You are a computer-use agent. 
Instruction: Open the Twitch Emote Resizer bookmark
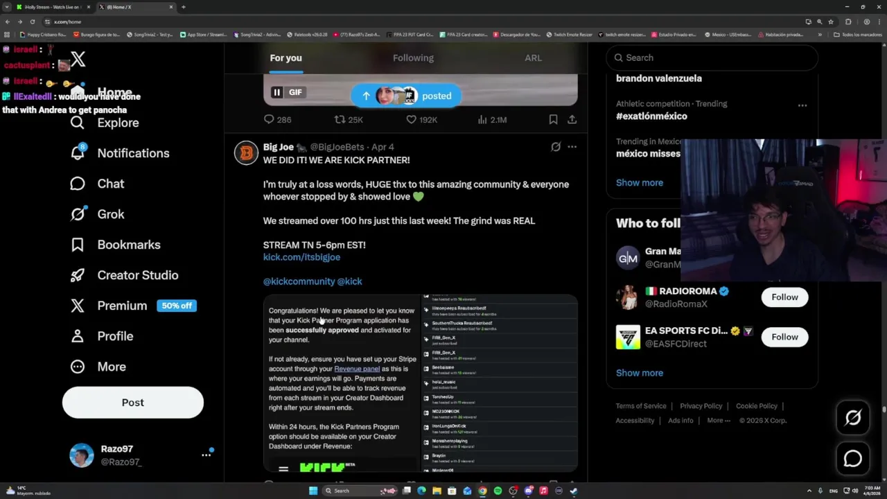click(x=569, y=35)
